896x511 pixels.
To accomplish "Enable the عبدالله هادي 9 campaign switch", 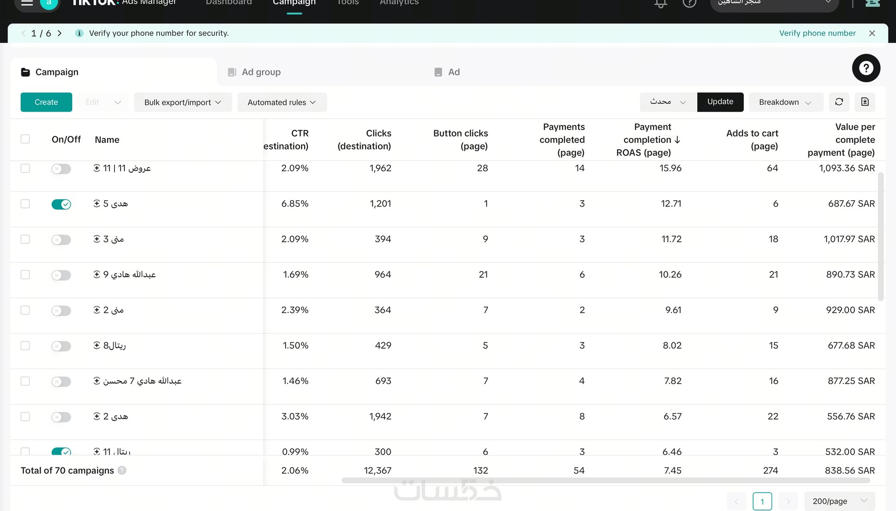I will pos(61,276).
